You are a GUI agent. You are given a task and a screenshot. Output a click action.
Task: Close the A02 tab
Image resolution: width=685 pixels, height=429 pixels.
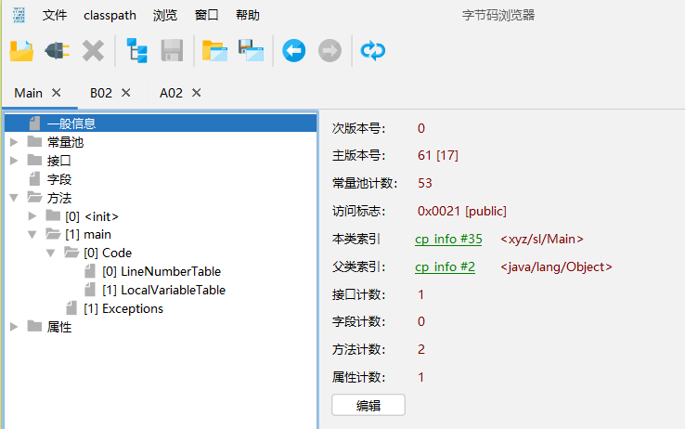(196, 93)
